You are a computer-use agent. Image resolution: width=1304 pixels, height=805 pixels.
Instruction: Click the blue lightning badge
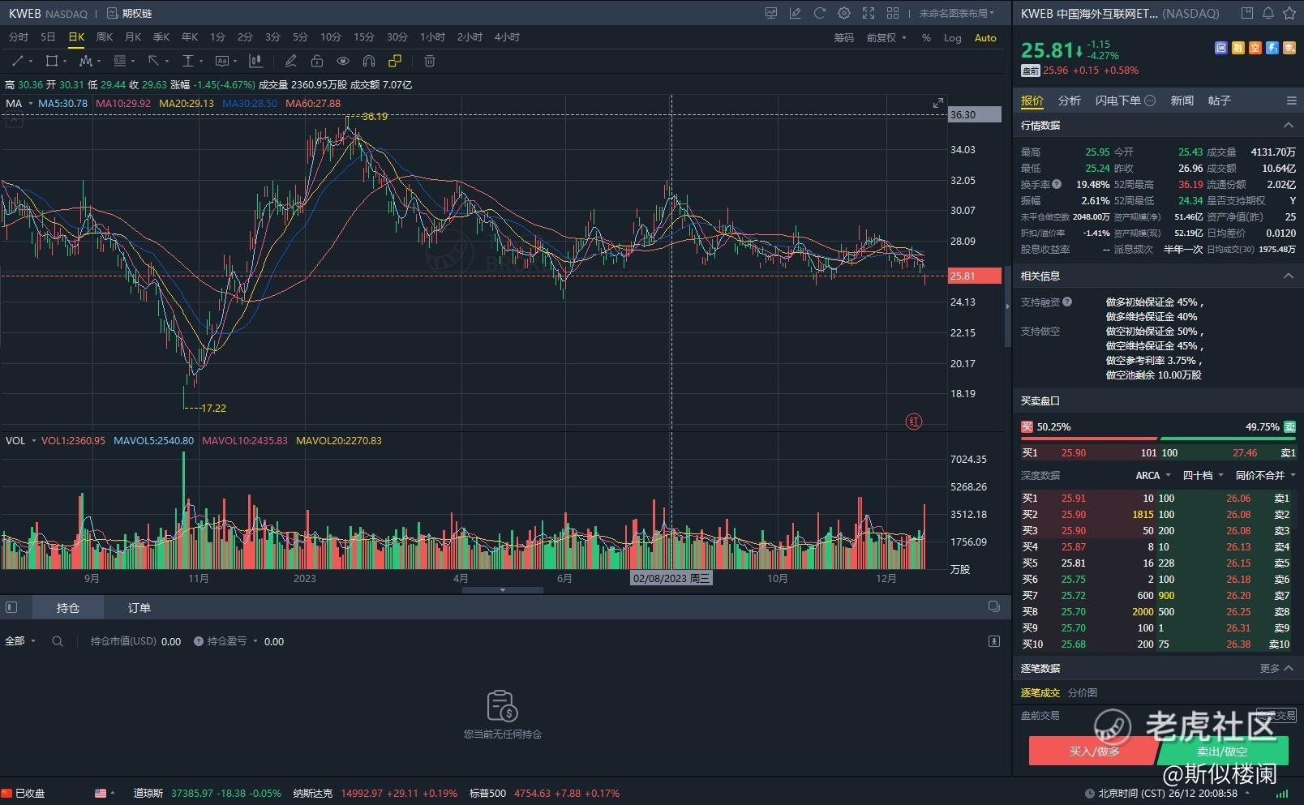tap(1272, 48)
